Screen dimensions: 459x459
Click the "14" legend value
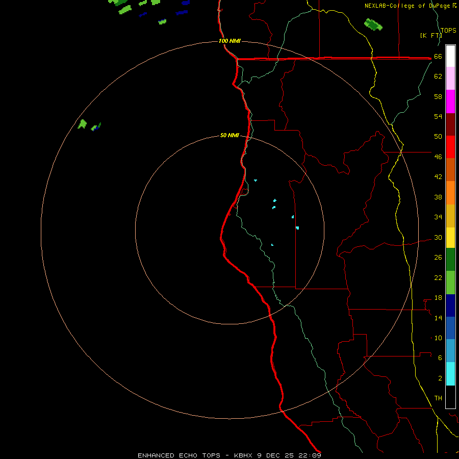point(438,318)
